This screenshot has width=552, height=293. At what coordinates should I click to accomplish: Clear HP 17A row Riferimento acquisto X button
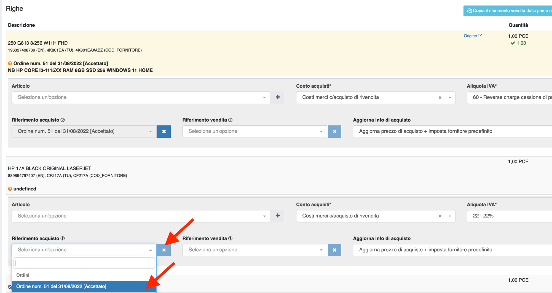point(164,250)
